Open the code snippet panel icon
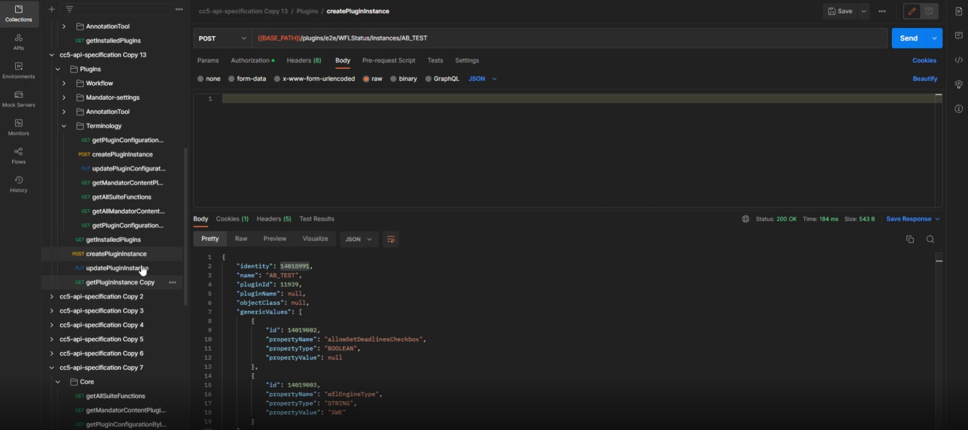Viewport: 968px width, 430px height. [959, 60]
